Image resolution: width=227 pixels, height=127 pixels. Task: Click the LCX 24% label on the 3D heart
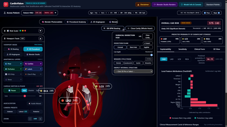click(x=103, y=86)
